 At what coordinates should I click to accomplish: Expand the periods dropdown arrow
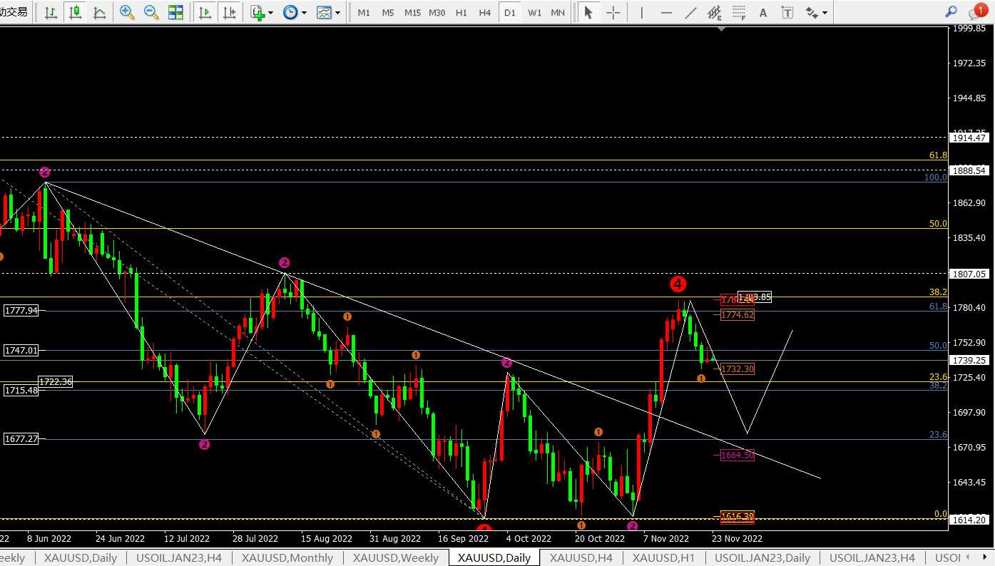click(x=305, y=13)
